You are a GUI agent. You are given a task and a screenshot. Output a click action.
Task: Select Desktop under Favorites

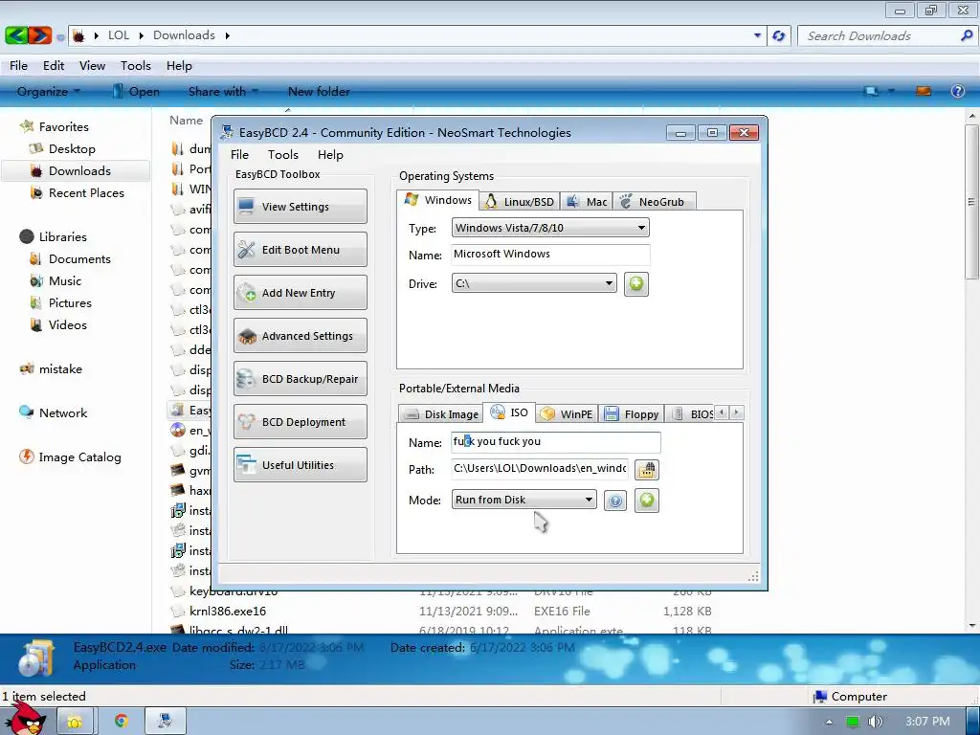click(72, 148)
